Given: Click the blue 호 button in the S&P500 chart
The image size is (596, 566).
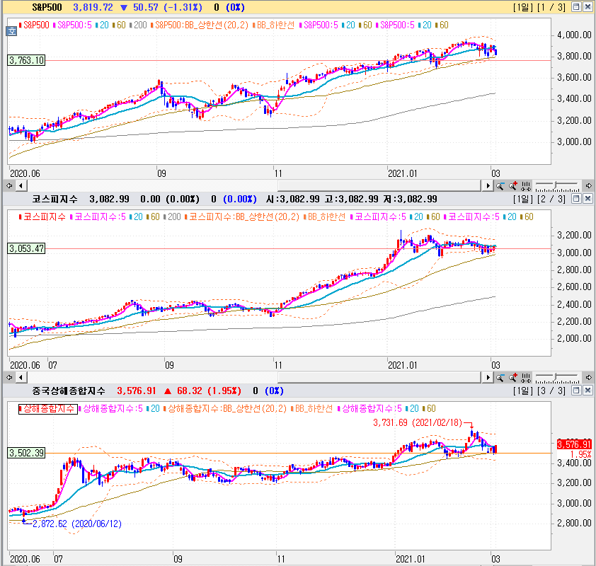Looking at the screenshot, I should click(12, 31).
